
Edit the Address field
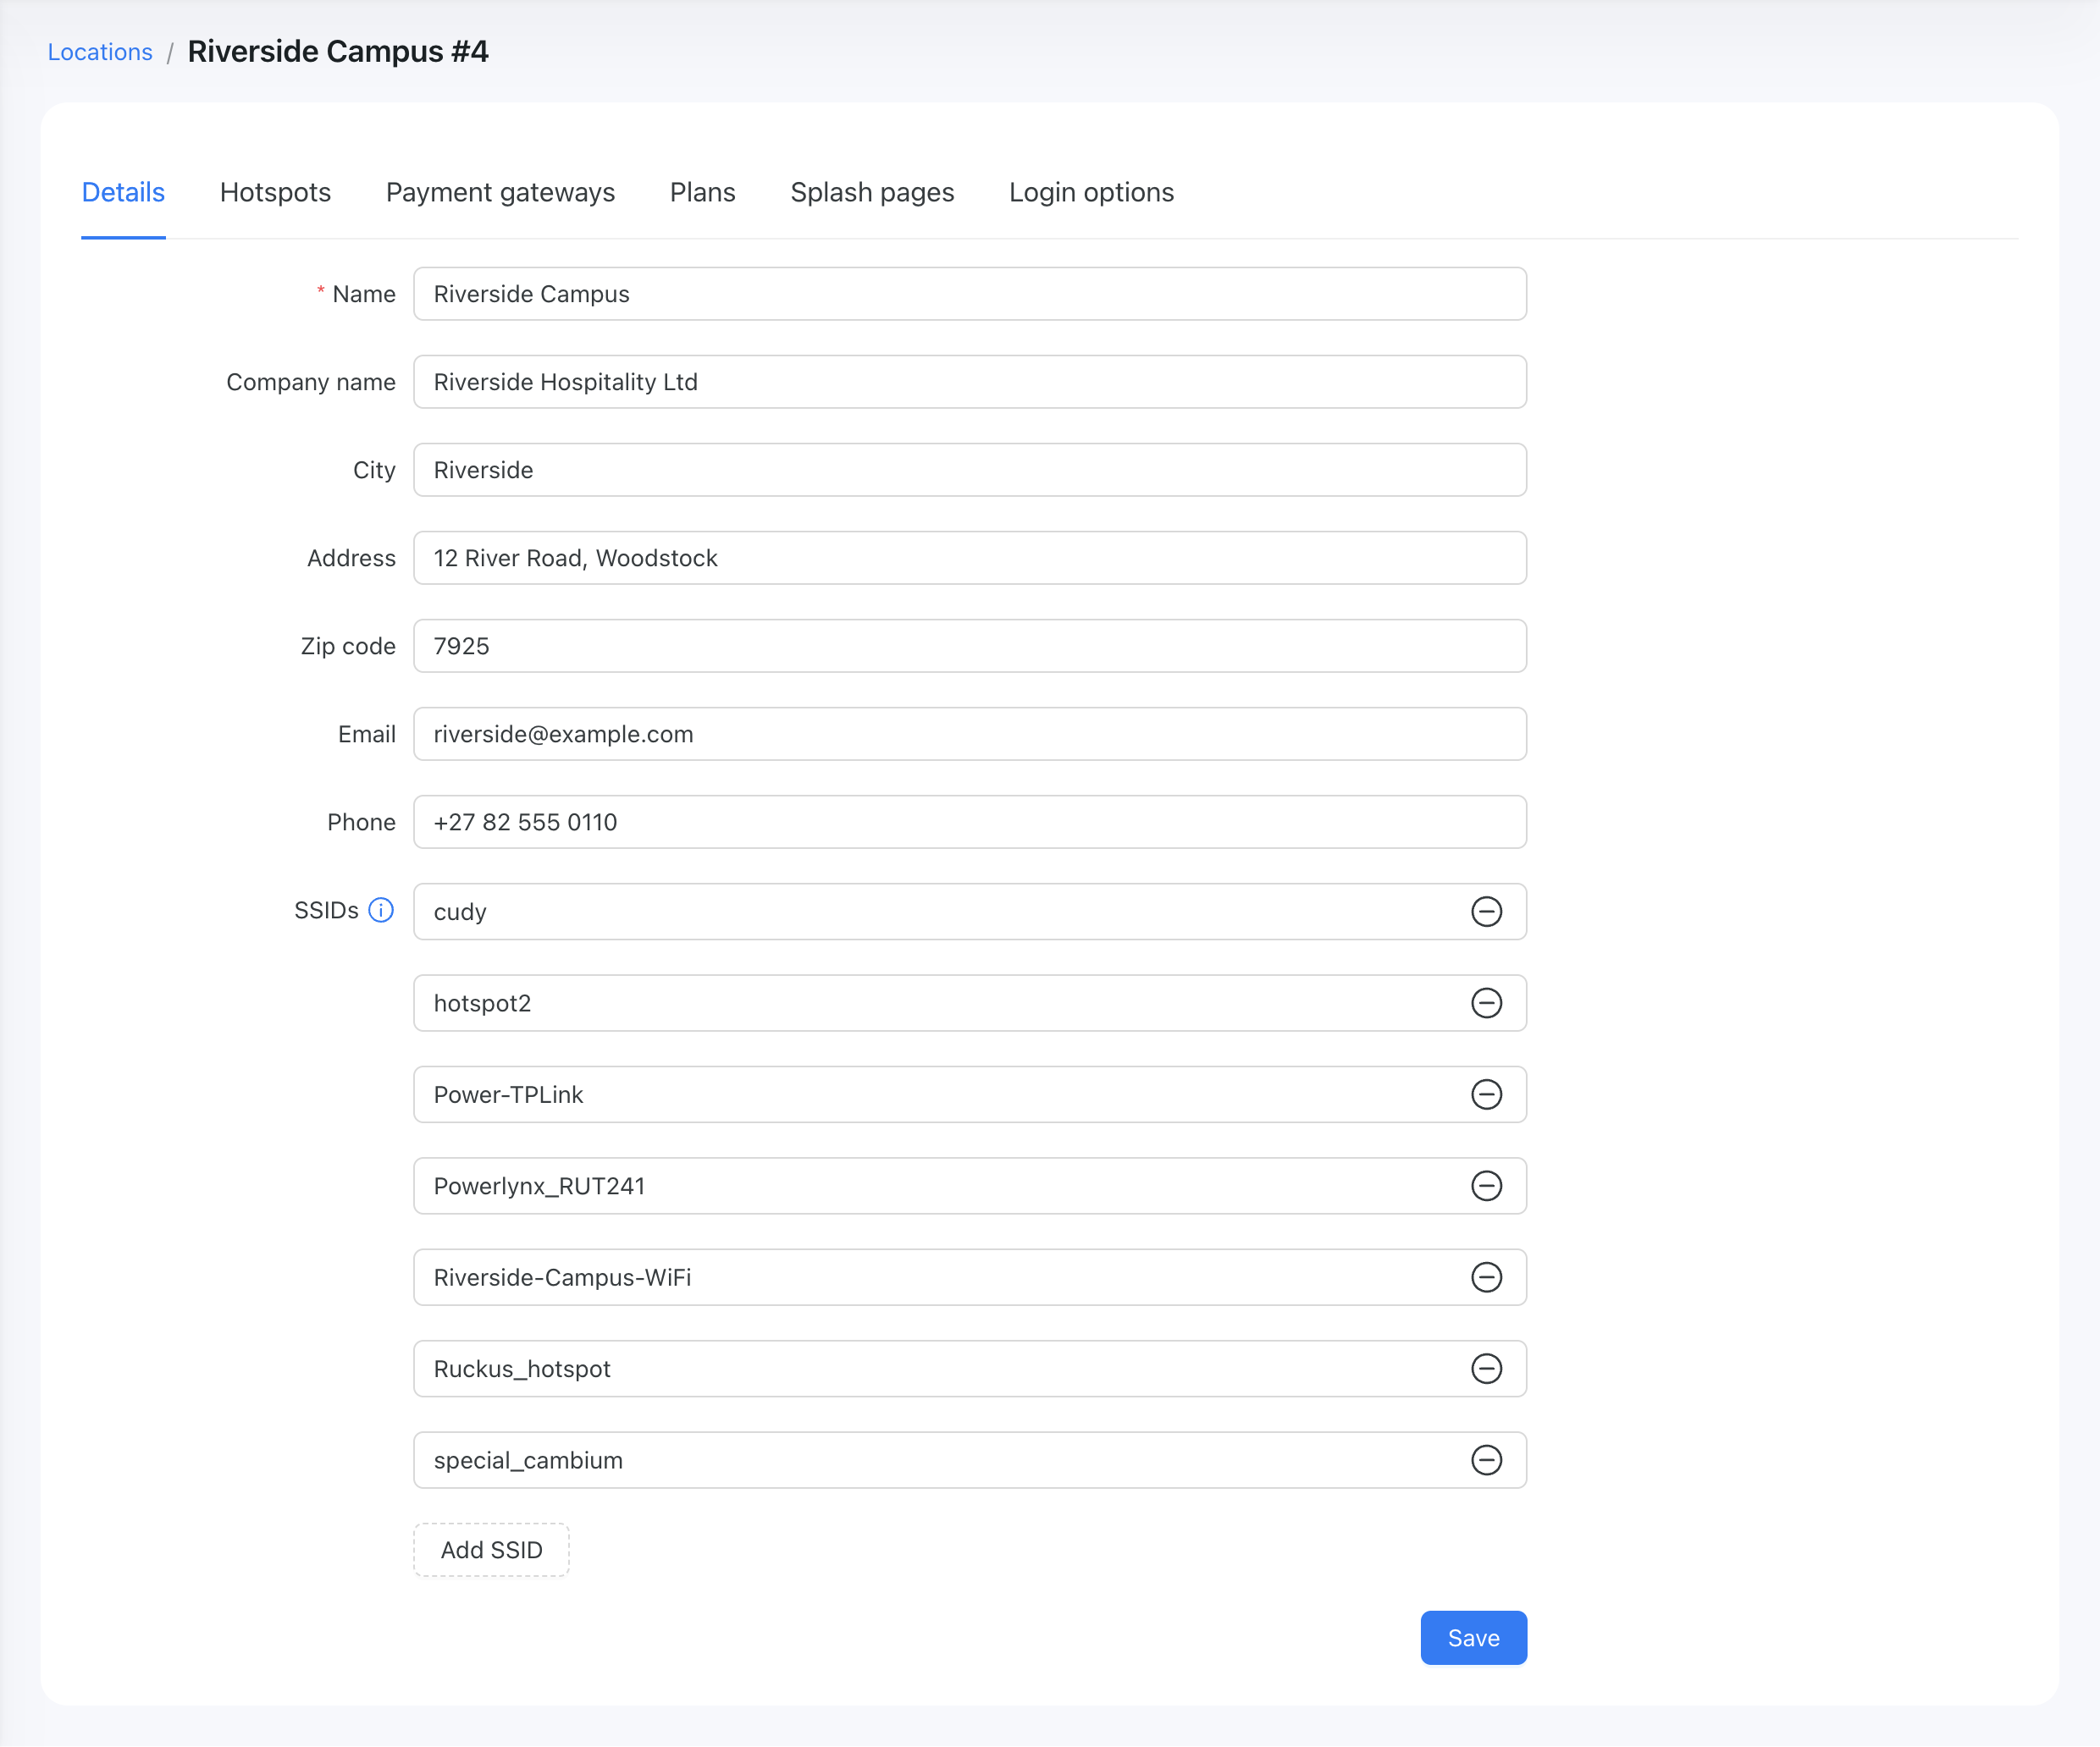pos(969,558)
